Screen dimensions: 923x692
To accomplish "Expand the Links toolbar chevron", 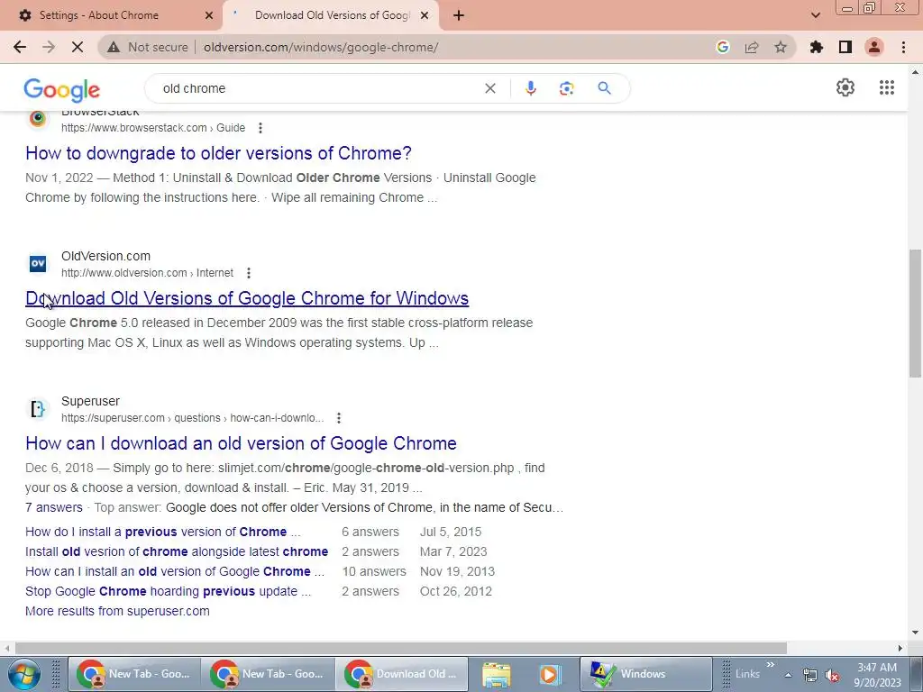I will point(770,665).
